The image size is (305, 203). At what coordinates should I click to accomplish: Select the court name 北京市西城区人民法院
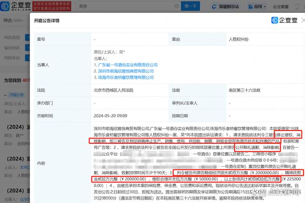(x=113, y=90)
